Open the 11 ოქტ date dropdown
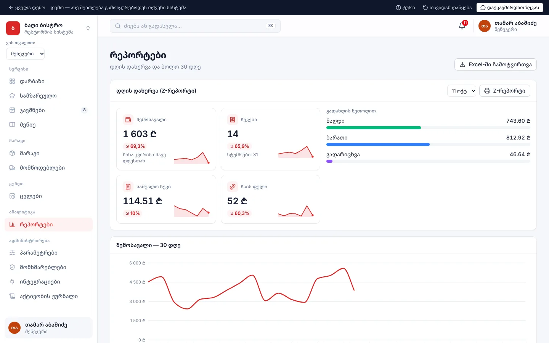The height and width of the screenshot is (343, 549). tap(462, 91)
